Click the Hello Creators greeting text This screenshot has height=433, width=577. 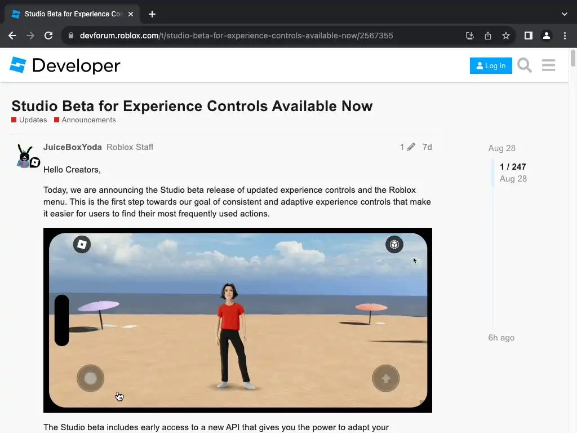(72, 170)
